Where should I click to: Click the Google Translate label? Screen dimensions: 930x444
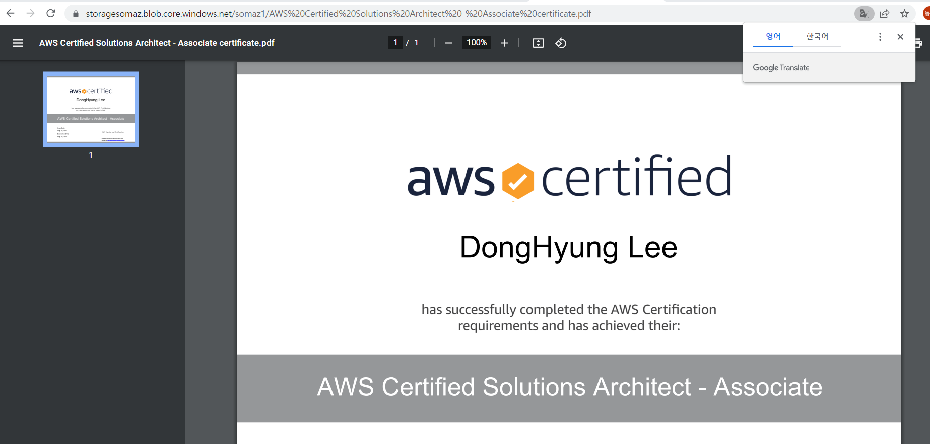pyautogui.click(x=781, y=68)
